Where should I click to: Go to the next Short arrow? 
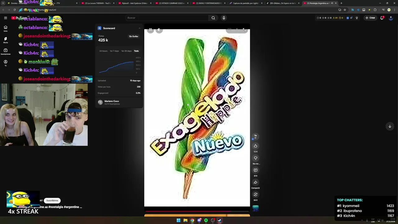390,126
